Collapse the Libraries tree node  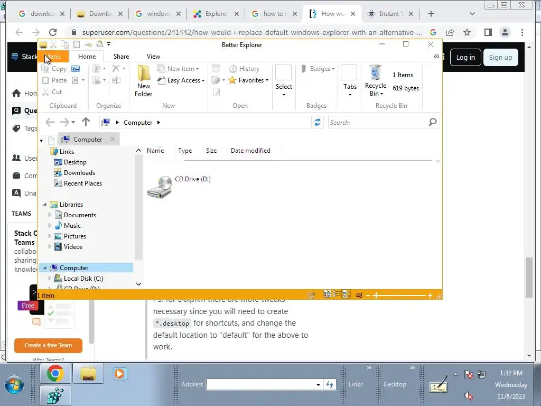coord(45,205)
